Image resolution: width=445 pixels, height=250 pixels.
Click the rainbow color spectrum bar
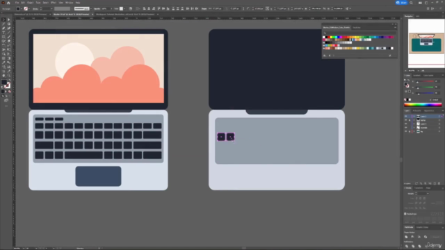pyautogui.click(x=423, y=105)
